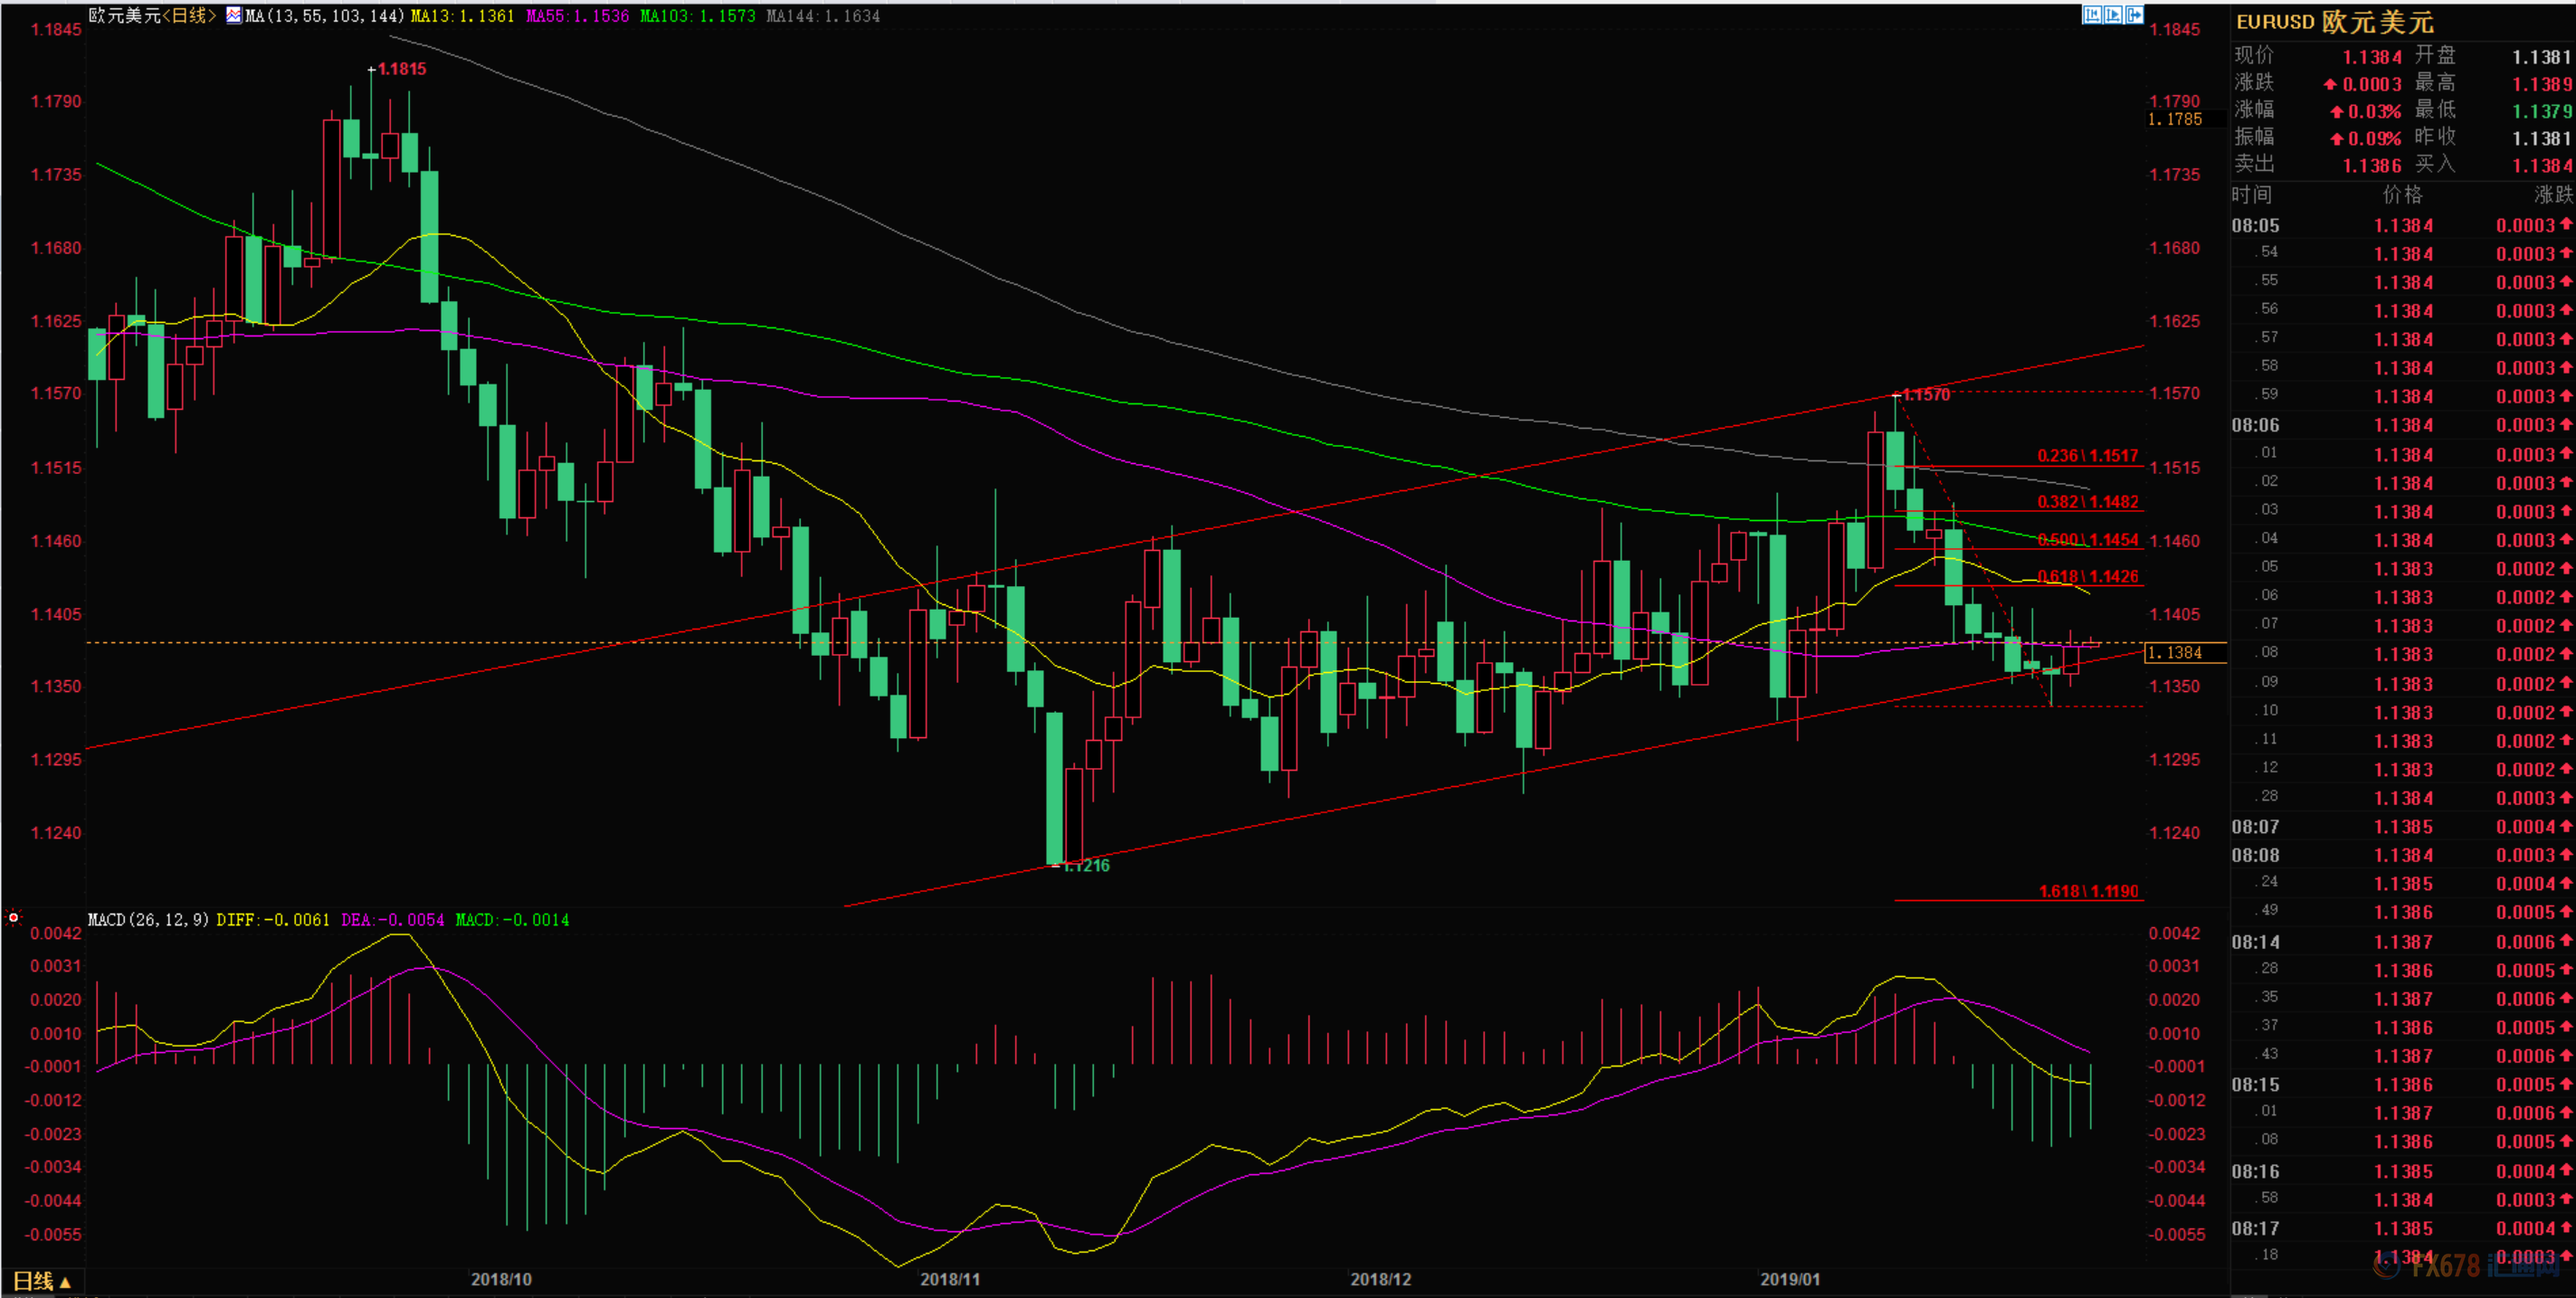Click the MA13: 1.1361 legend value

(x=462, y=16)
